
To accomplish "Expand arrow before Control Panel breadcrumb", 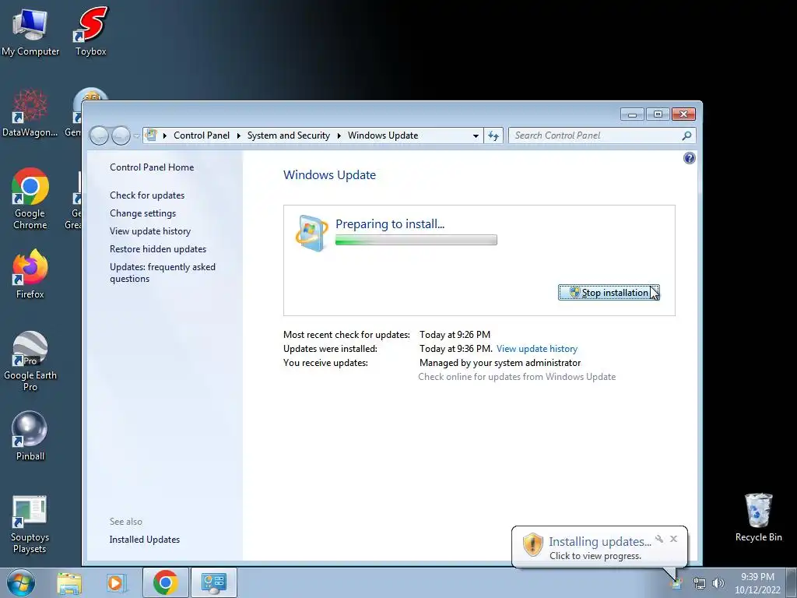I will [165, 135].
